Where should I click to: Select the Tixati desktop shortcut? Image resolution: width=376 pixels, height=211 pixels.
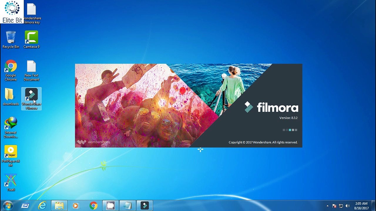[11, 183]
